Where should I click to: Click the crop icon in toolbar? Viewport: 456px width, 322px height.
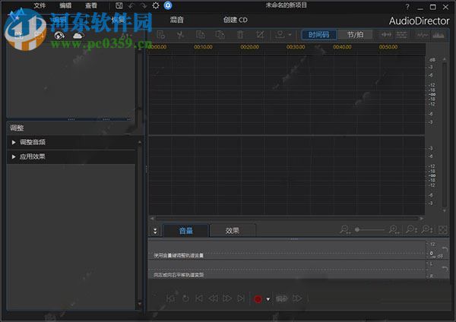click(x=260, y=35)
